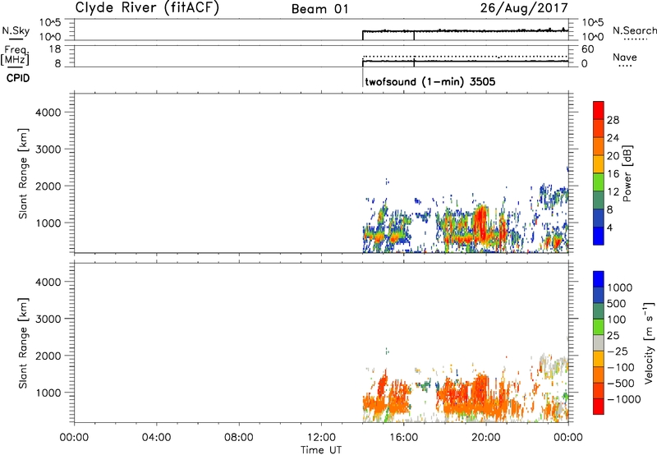Screen dimensions: 657x455
Task: Click the 08:00 time tick label
Action: coord(238,438)
